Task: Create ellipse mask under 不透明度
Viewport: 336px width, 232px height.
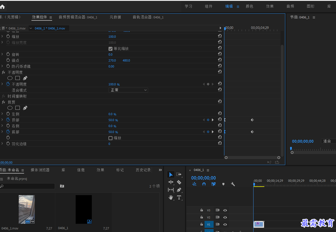Action: pyautogui.click(x=10, y=78)
